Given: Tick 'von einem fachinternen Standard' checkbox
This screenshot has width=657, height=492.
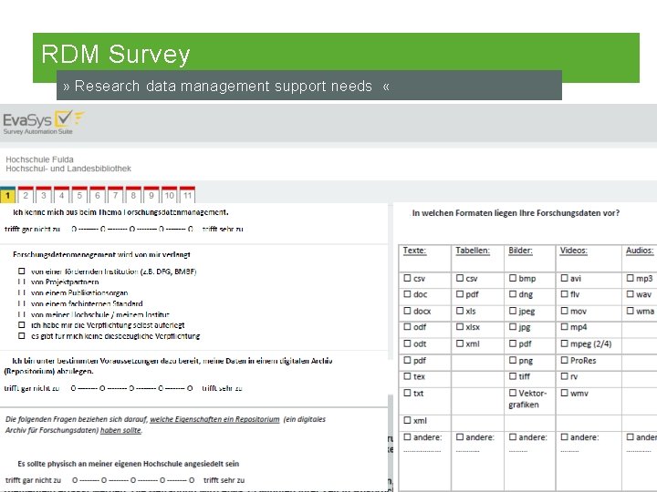Looking at the screenshot, I should point(21,303).
